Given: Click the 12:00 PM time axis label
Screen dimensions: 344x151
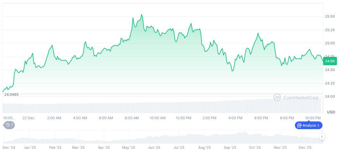Looking at the screenshot, I should coord(184,118).
